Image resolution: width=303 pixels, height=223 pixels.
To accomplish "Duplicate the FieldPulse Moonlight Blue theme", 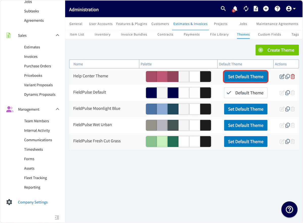I will click(287, 109).
